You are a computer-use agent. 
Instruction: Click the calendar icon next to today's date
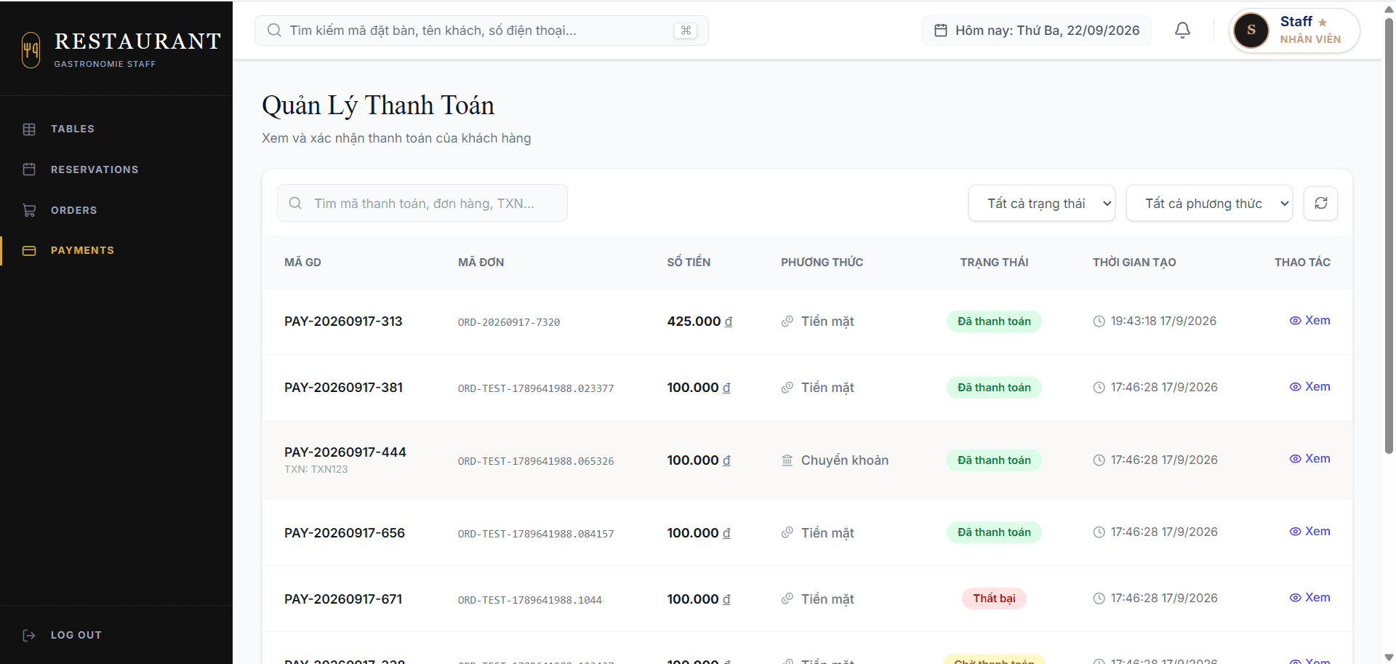pos(940,31)
